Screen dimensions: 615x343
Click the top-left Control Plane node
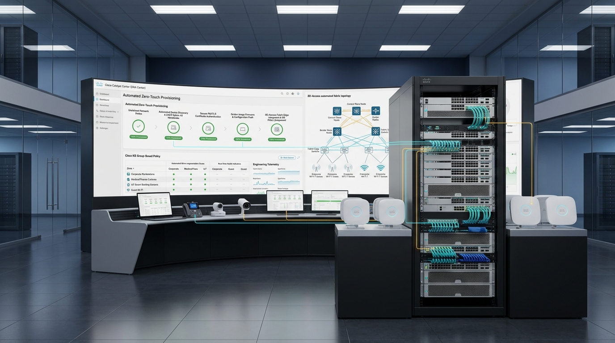(337, 111)
